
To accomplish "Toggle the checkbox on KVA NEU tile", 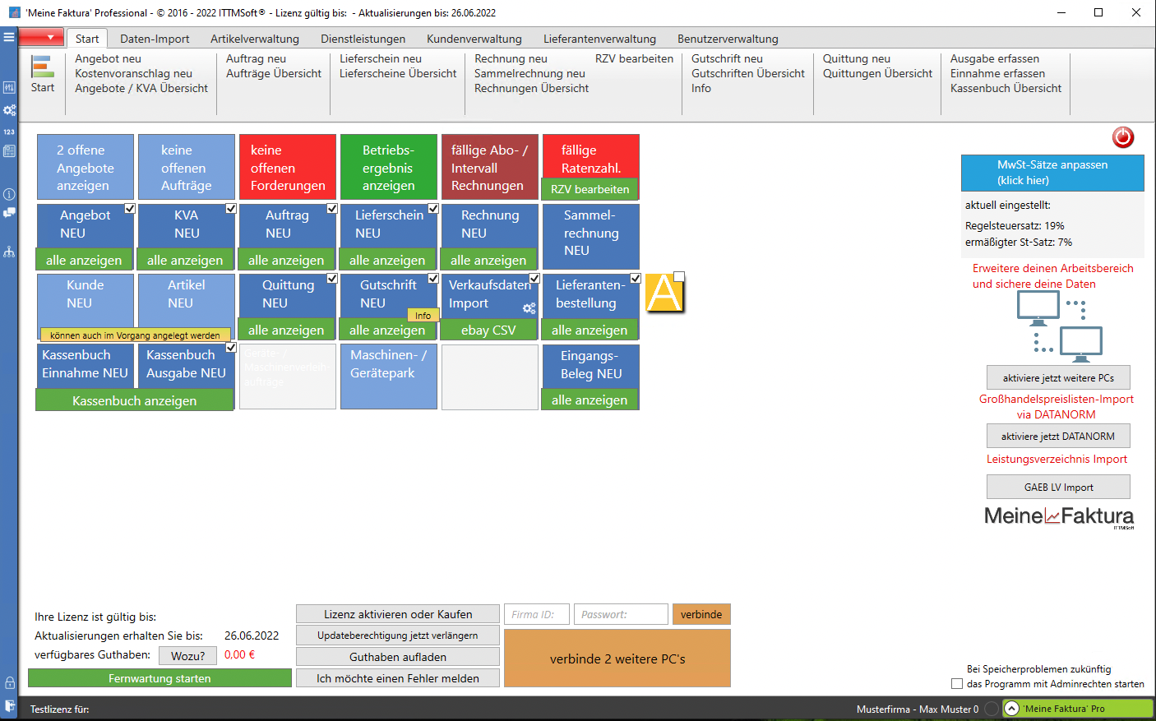I will click(231, 208).
